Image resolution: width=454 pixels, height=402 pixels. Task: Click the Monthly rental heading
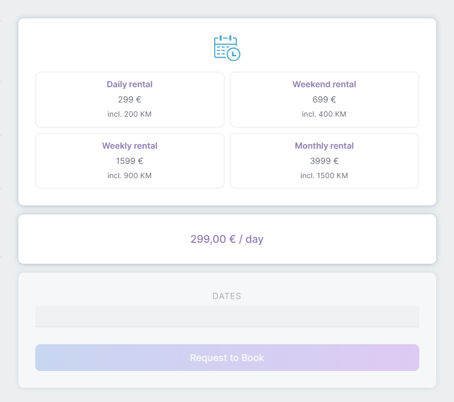[x=324, y=146]
